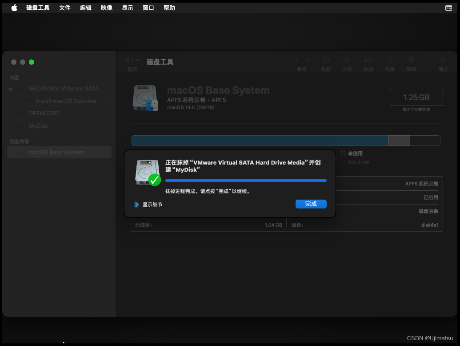Open the 帮助 menu
The height and width of the screenshot is (346, 460).
(x=169, y=8)
